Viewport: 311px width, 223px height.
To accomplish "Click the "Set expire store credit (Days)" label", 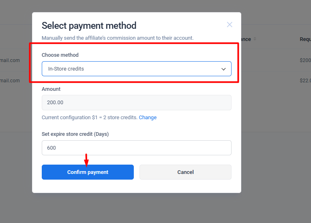I will click(x=75, y=134).
